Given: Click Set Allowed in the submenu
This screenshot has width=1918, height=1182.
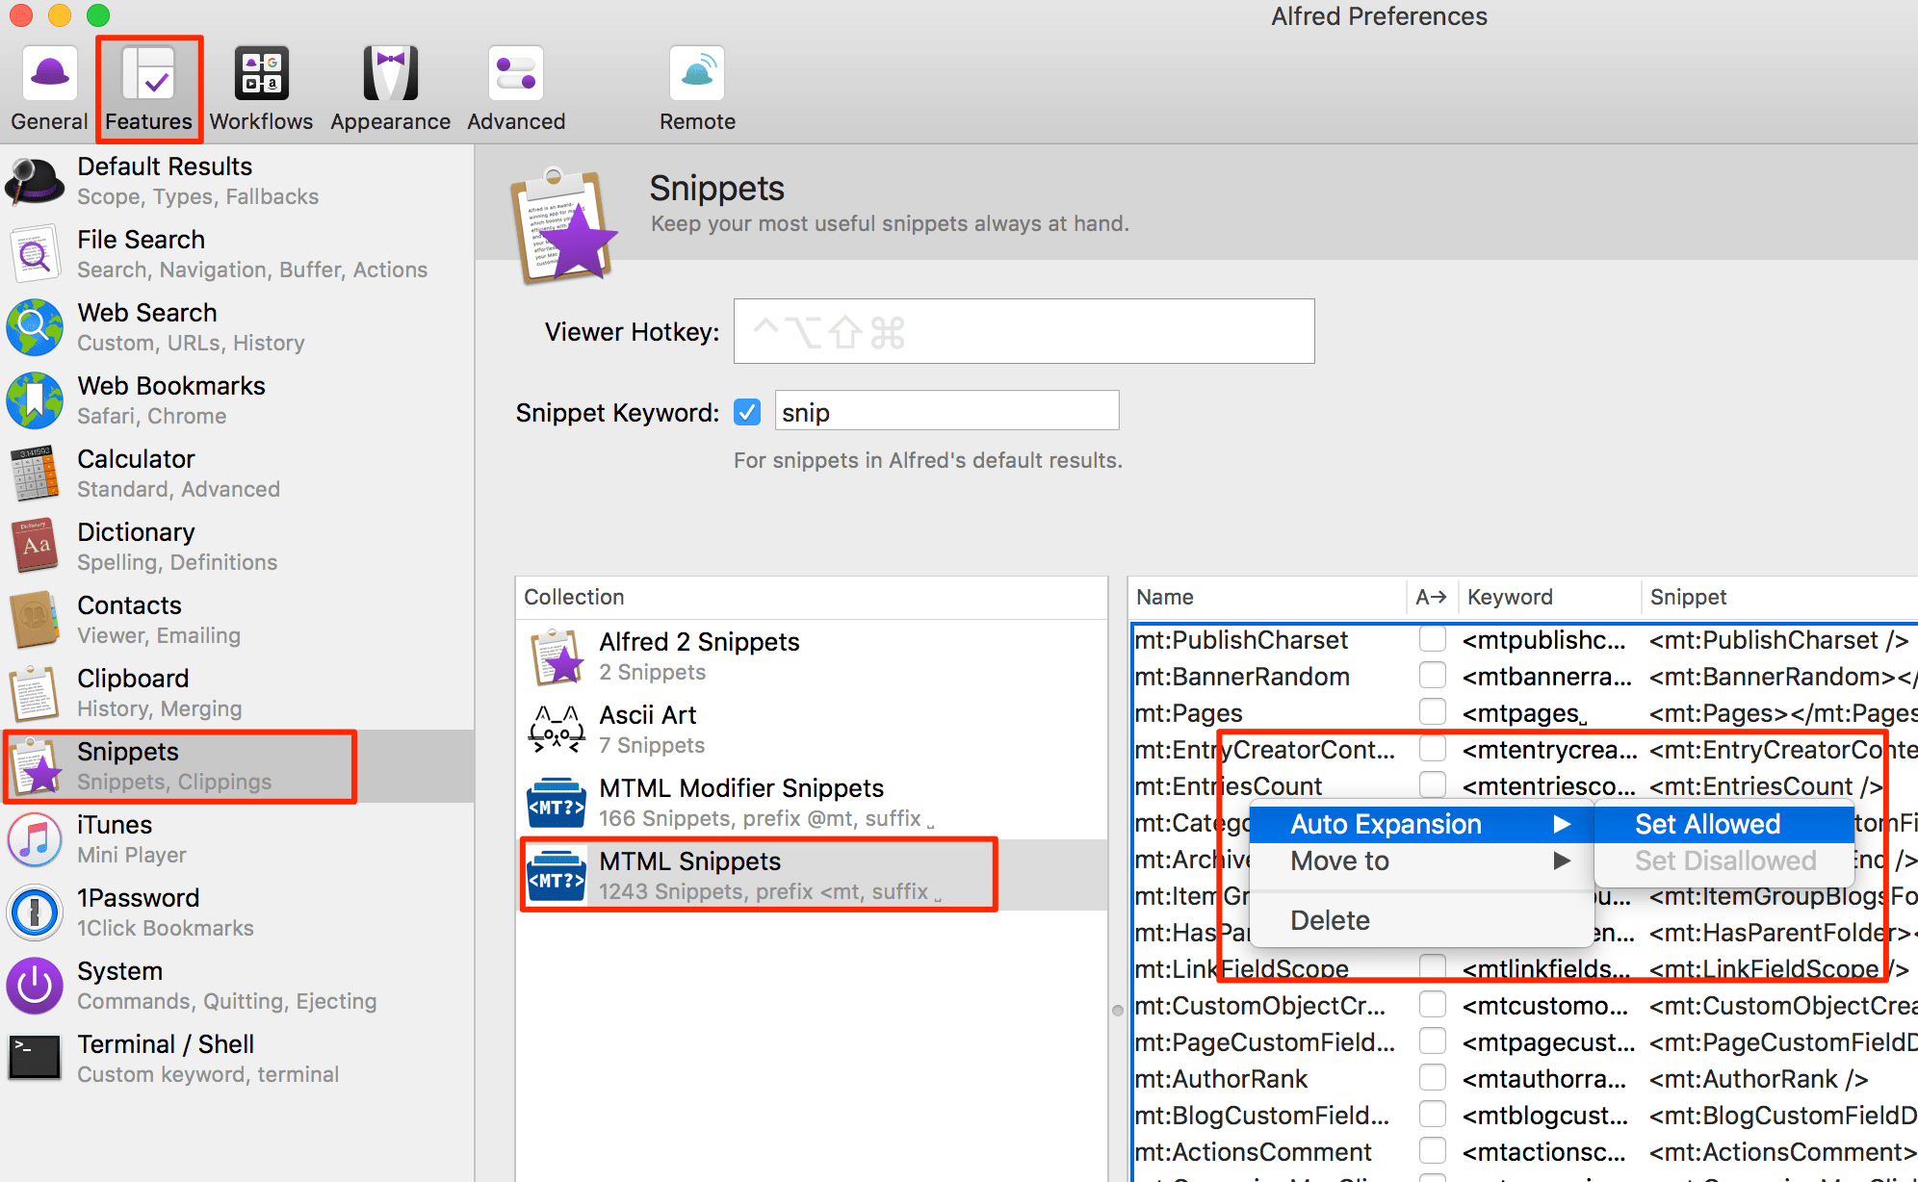Looking at the screenshot, I should click(x=1706, y=824).
